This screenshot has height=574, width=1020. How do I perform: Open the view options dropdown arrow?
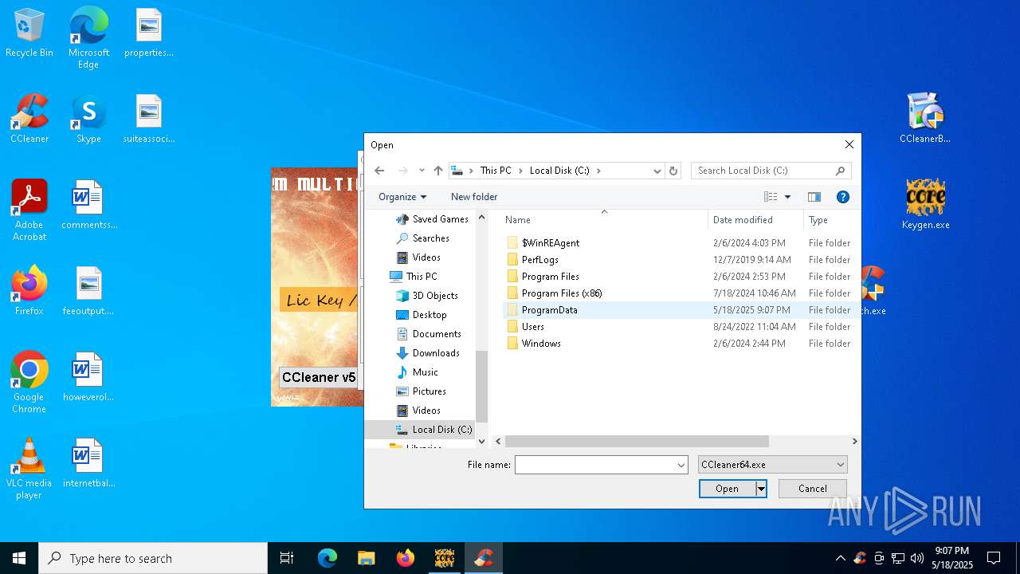pyautogui.click(x=787, y=197)
